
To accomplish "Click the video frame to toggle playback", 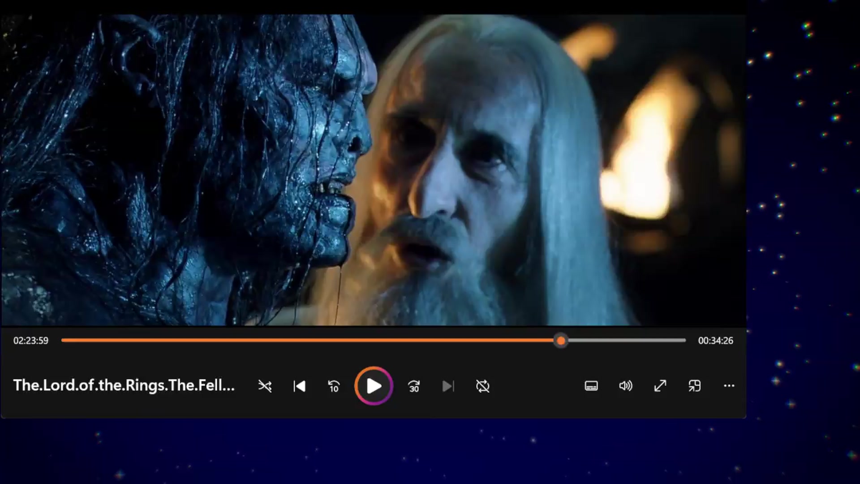I will tap(373, 170).
